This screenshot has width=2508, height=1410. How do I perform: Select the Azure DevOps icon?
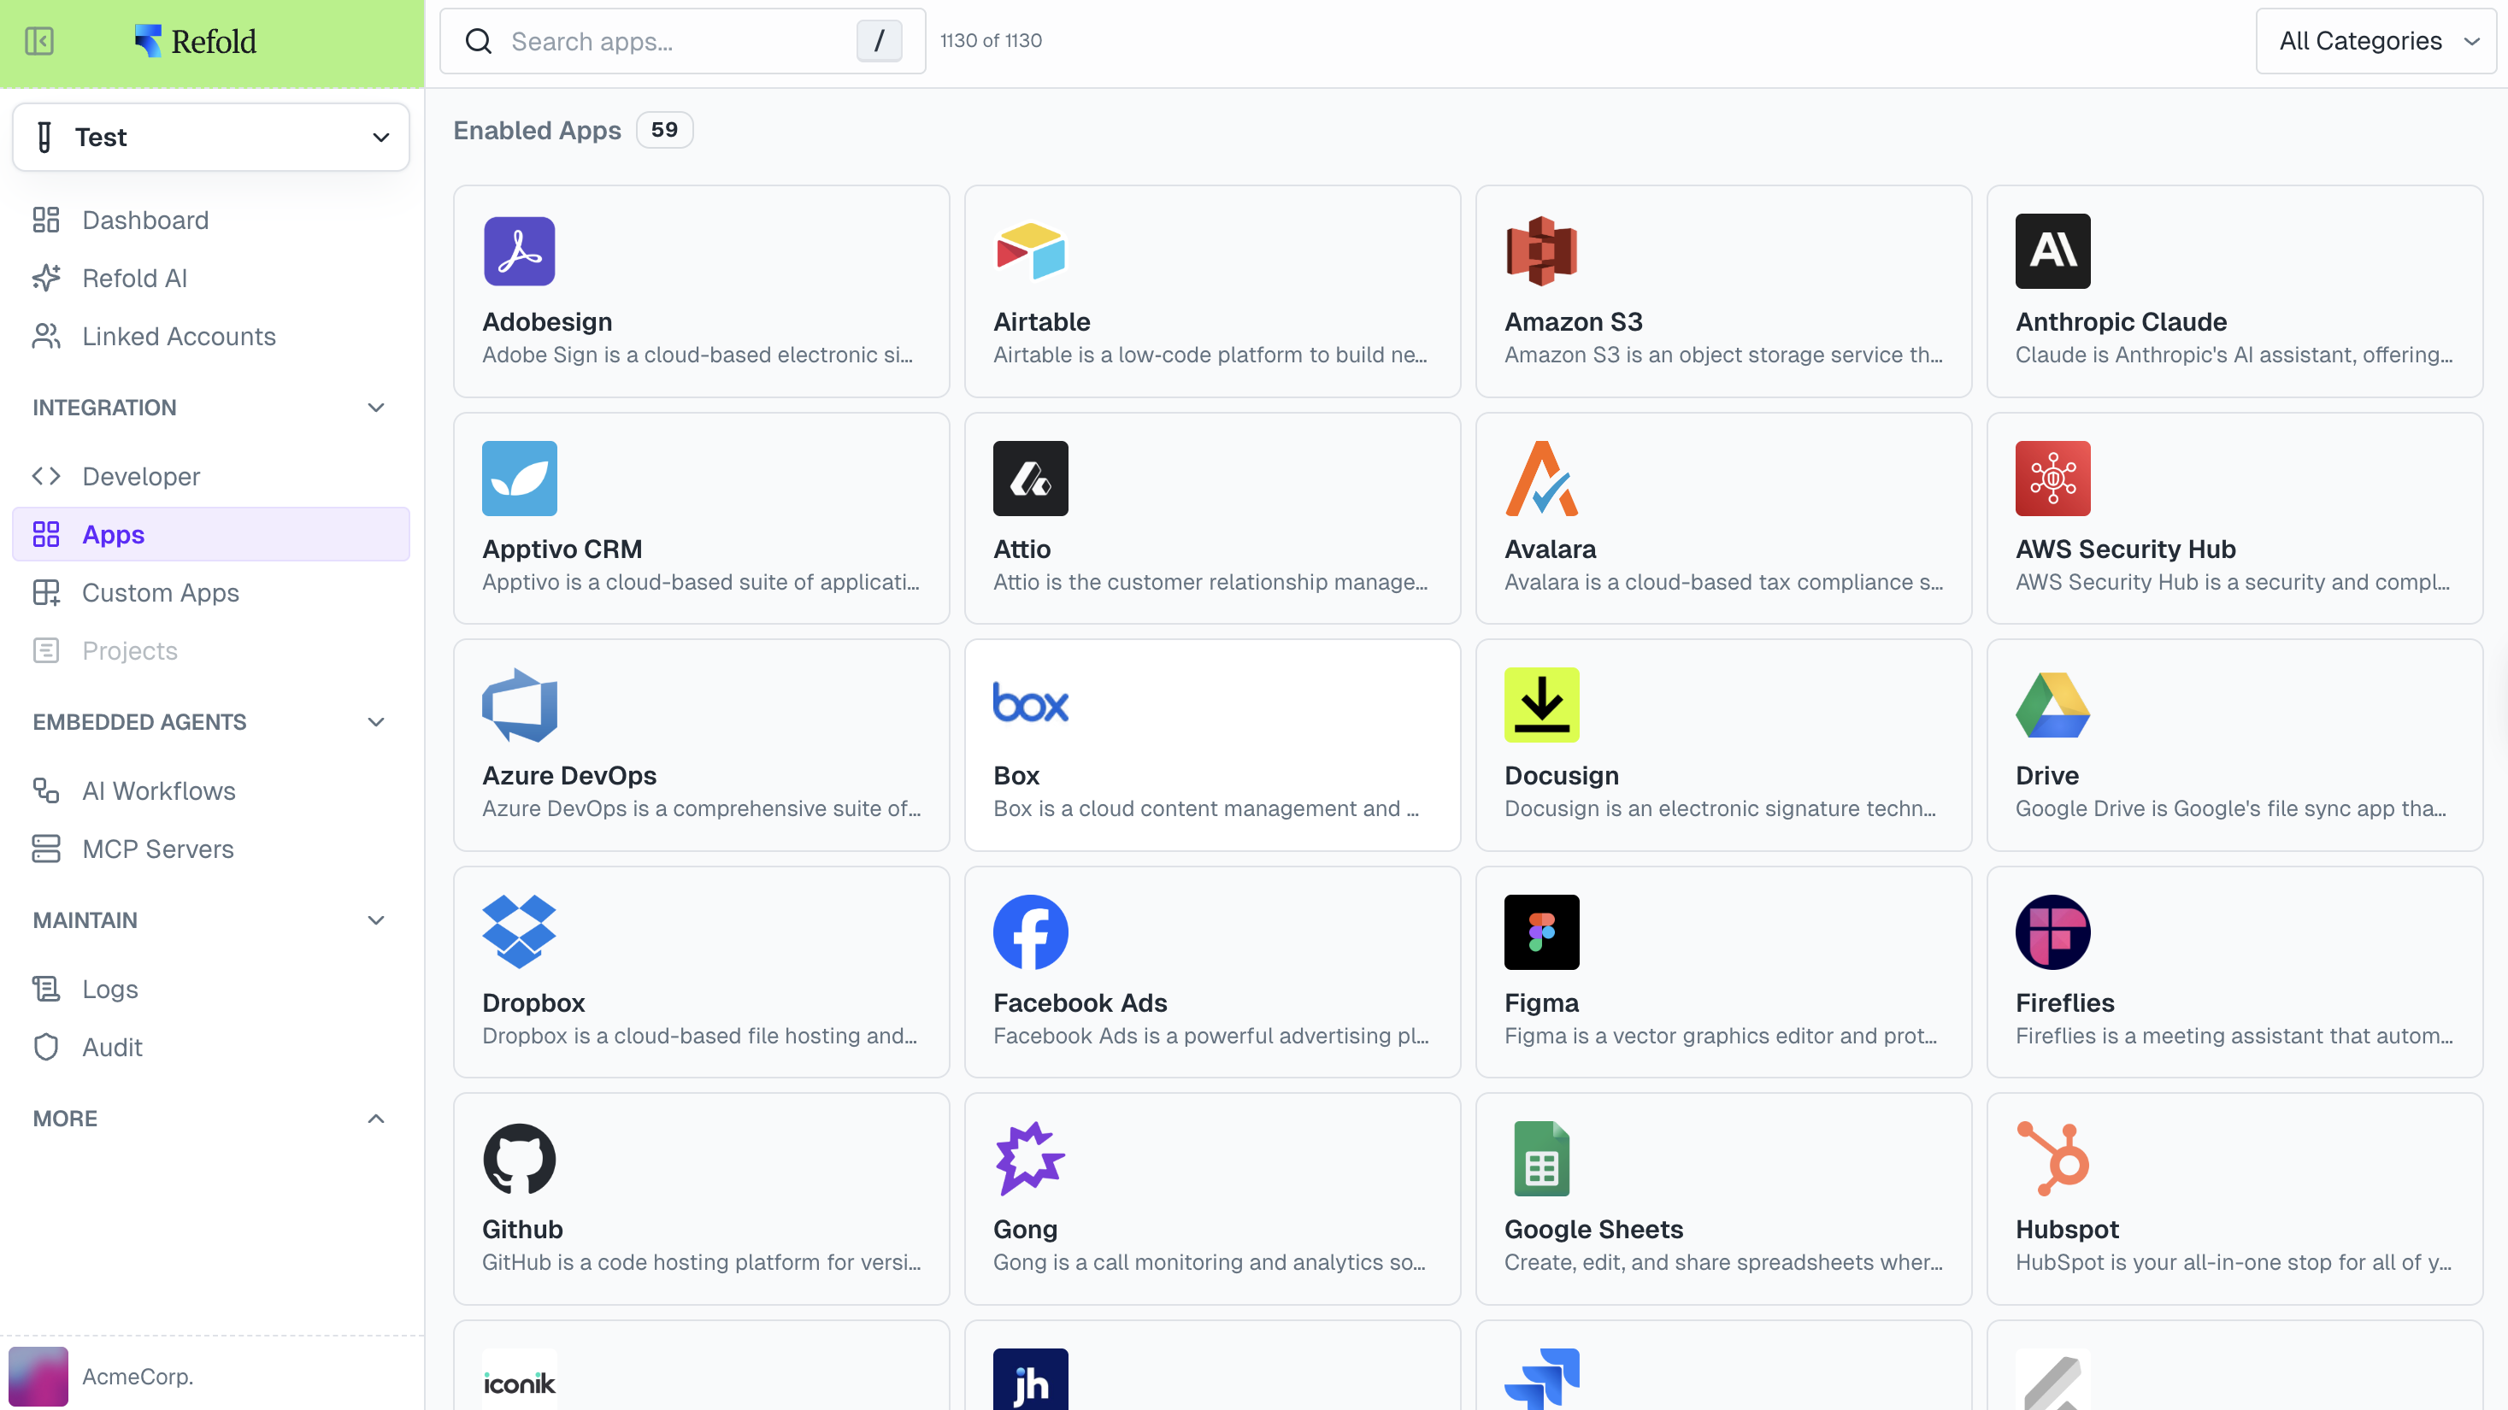pyautogui.click(x=519, y=704)
